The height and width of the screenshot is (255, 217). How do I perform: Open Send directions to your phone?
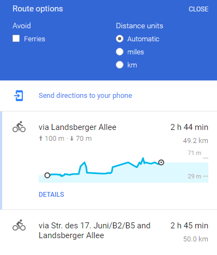click(85, 96)
